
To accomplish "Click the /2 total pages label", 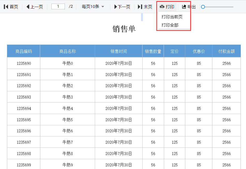I will pos(71,6).
